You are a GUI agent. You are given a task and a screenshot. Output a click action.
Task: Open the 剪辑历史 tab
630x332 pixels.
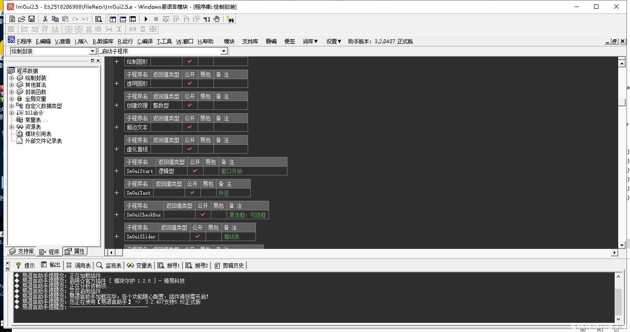tap(230, 266)
